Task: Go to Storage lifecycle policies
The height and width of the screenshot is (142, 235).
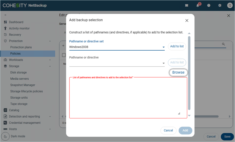Action: tap(26, 91)
